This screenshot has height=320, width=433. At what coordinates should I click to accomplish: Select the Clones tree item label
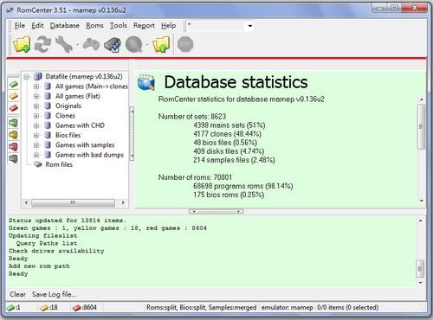pyautogui.click(x=65, y=116)
